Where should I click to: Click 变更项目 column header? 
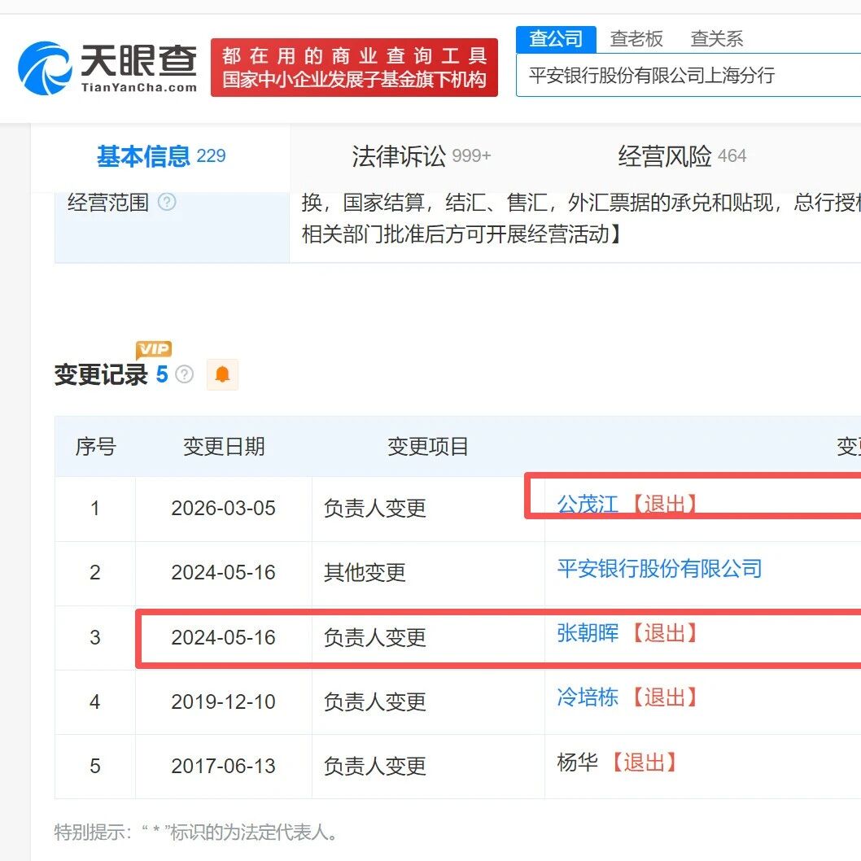[x=428, y=447]
